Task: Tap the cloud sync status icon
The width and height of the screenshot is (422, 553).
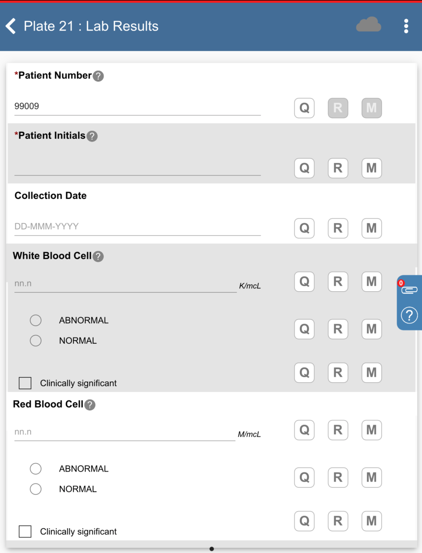Action: point(369,25)
